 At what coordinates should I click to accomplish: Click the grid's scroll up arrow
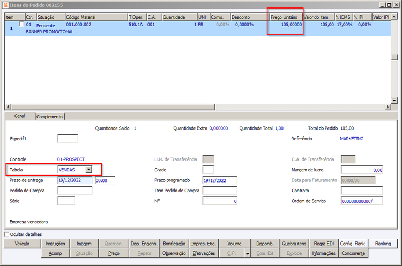coord(394,17)
